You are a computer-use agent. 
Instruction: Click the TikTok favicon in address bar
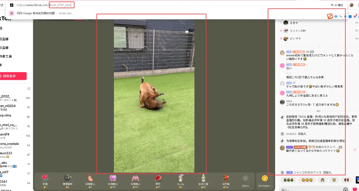12,5
